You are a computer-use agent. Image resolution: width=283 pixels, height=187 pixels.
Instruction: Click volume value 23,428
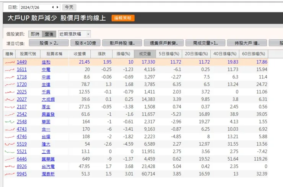coord(148,166)
